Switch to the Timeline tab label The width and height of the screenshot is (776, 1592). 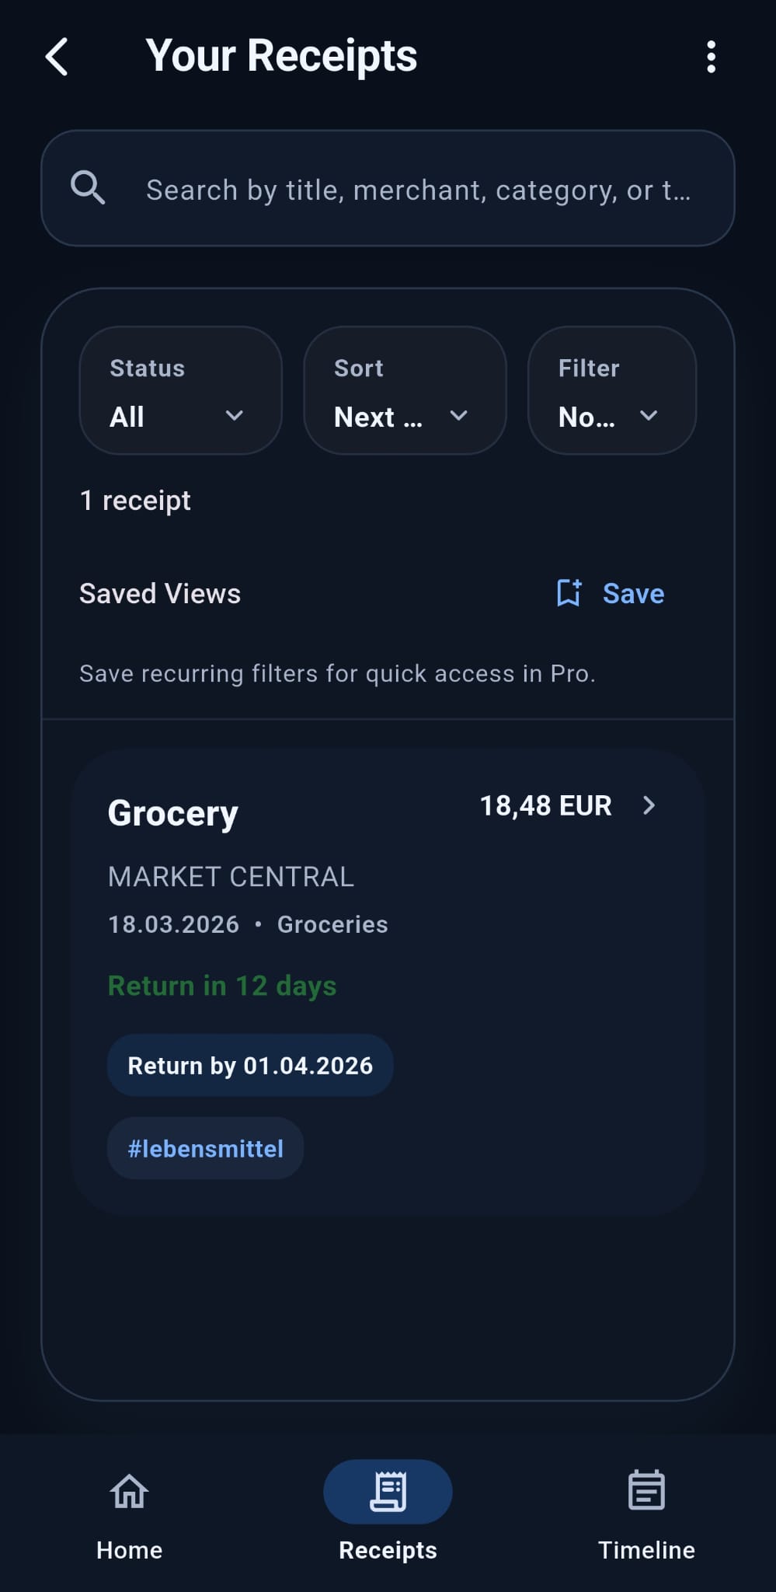646,1550
